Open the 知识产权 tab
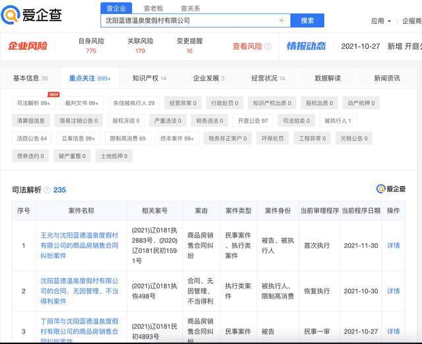 click(149, 78)
